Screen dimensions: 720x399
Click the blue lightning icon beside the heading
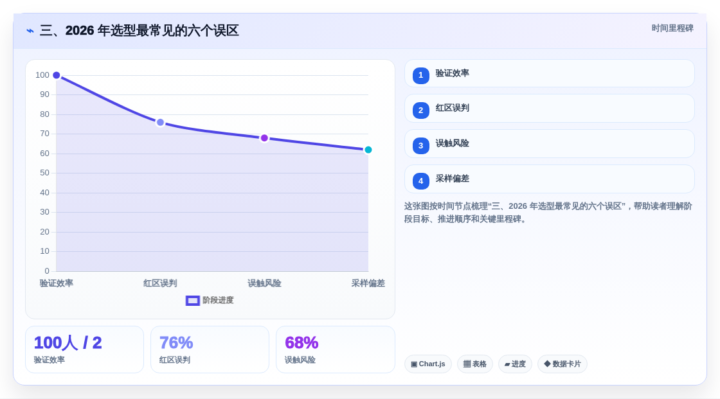[x=30, y=31]
